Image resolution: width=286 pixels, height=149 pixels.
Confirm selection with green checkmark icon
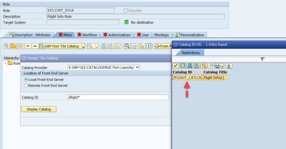point(176,66)
